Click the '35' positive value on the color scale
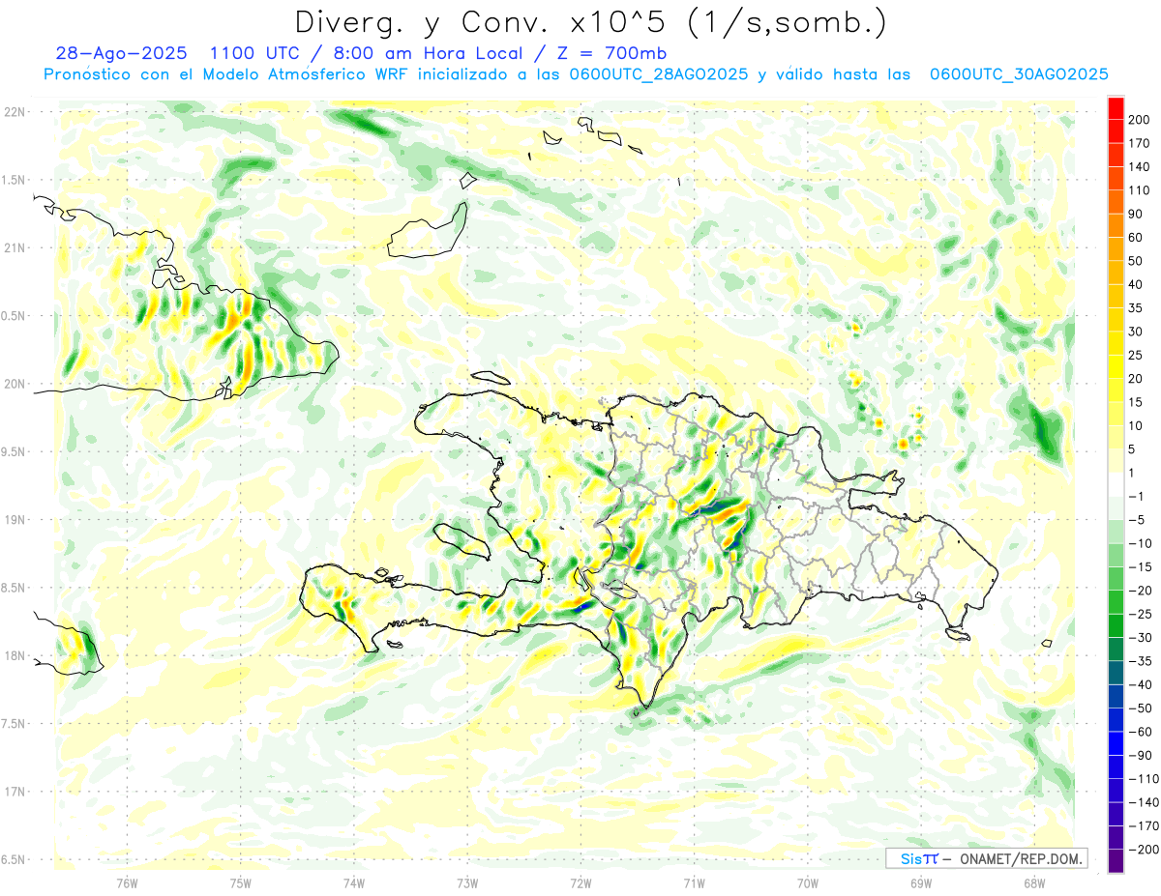The image size is (1161, 896). [1137, 308]
